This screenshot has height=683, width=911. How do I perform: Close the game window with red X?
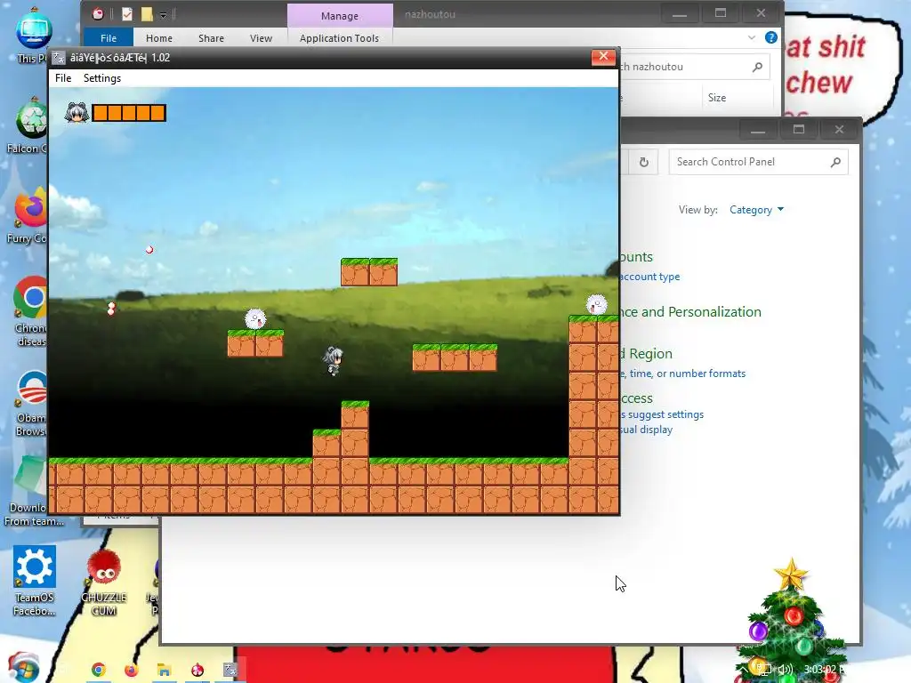[x=603, y=56]
